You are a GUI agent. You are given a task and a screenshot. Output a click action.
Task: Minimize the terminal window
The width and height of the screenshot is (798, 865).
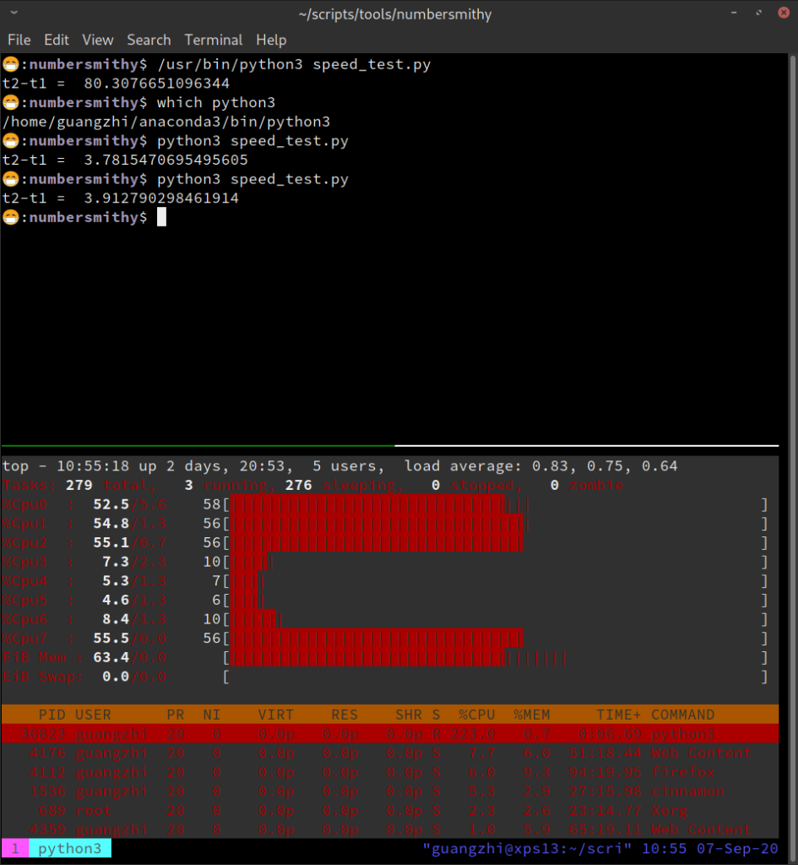(734, 13)
